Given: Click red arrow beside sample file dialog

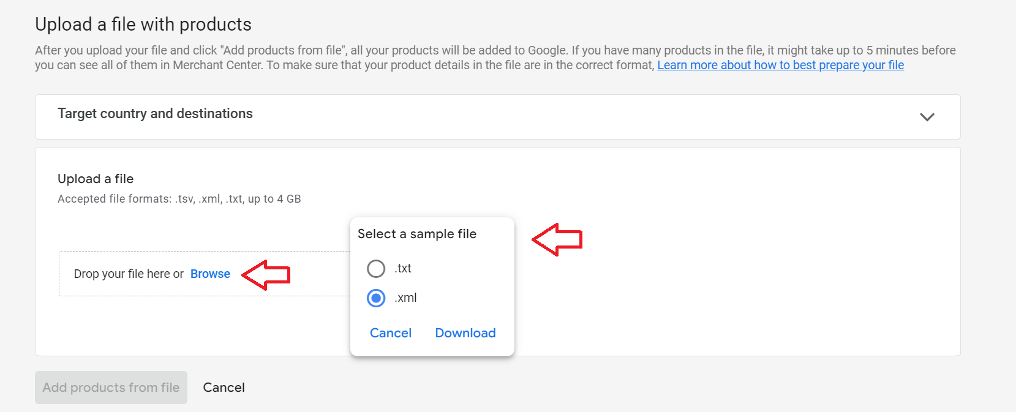Looking at the screenshot, I should point(557,239).
